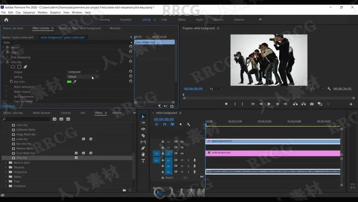Toggle V2 track output eye
Viewport: 358px width, 202px height.
[x=182, y=148]
